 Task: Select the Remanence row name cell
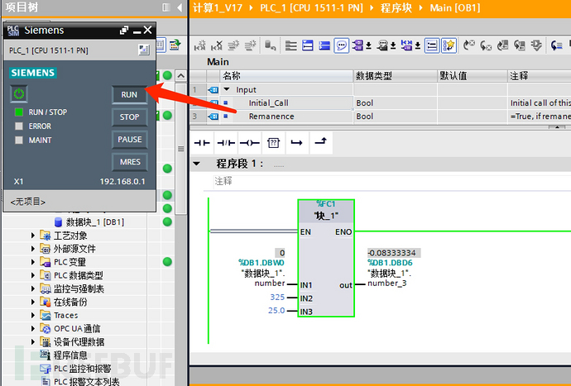click(271, 117)
